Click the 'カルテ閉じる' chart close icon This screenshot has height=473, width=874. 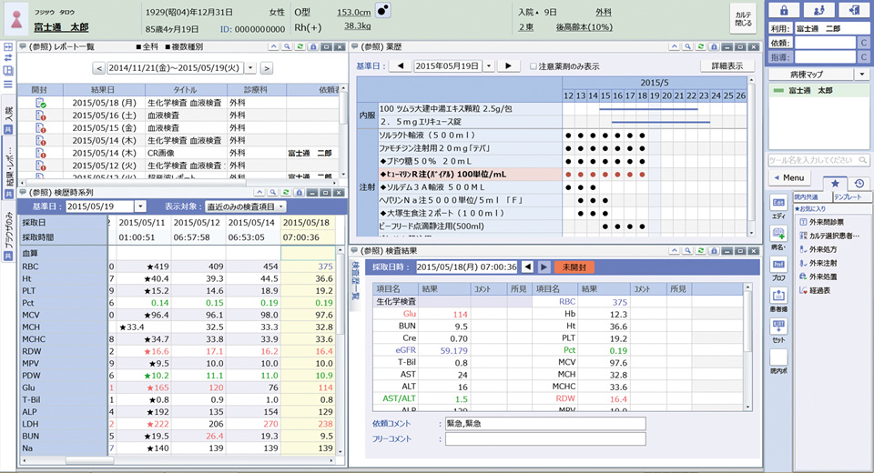pyautogui.click(x=743, y=18)
